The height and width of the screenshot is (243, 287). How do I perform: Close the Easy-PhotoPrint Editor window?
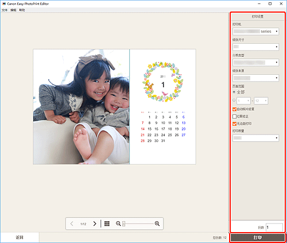pos(281,3)
